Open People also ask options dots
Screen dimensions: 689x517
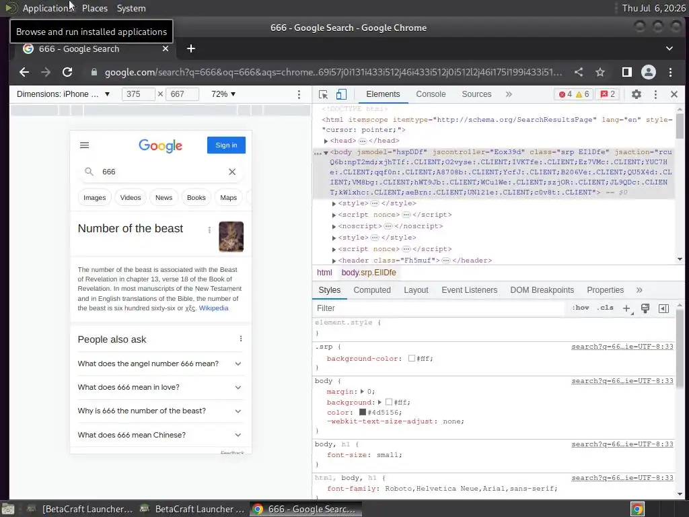(x=241, y=339)
